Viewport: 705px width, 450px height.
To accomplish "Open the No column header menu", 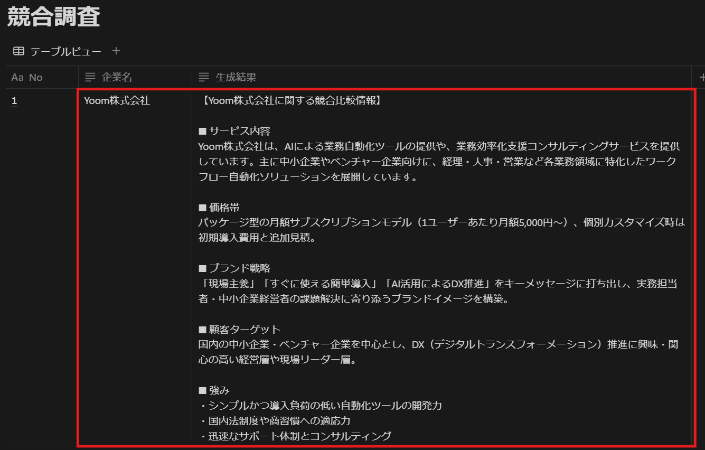I will (x=42, y=77).
